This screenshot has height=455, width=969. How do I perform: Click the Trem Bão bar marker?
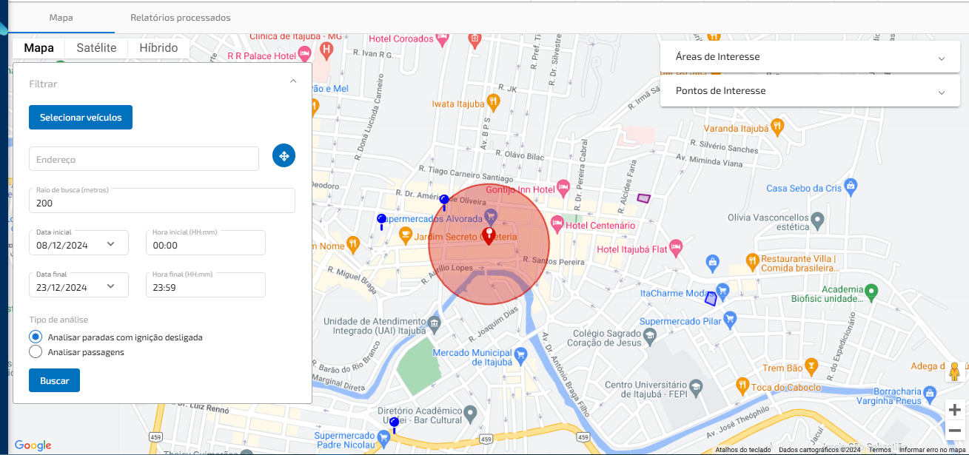(x=811, y=365)
